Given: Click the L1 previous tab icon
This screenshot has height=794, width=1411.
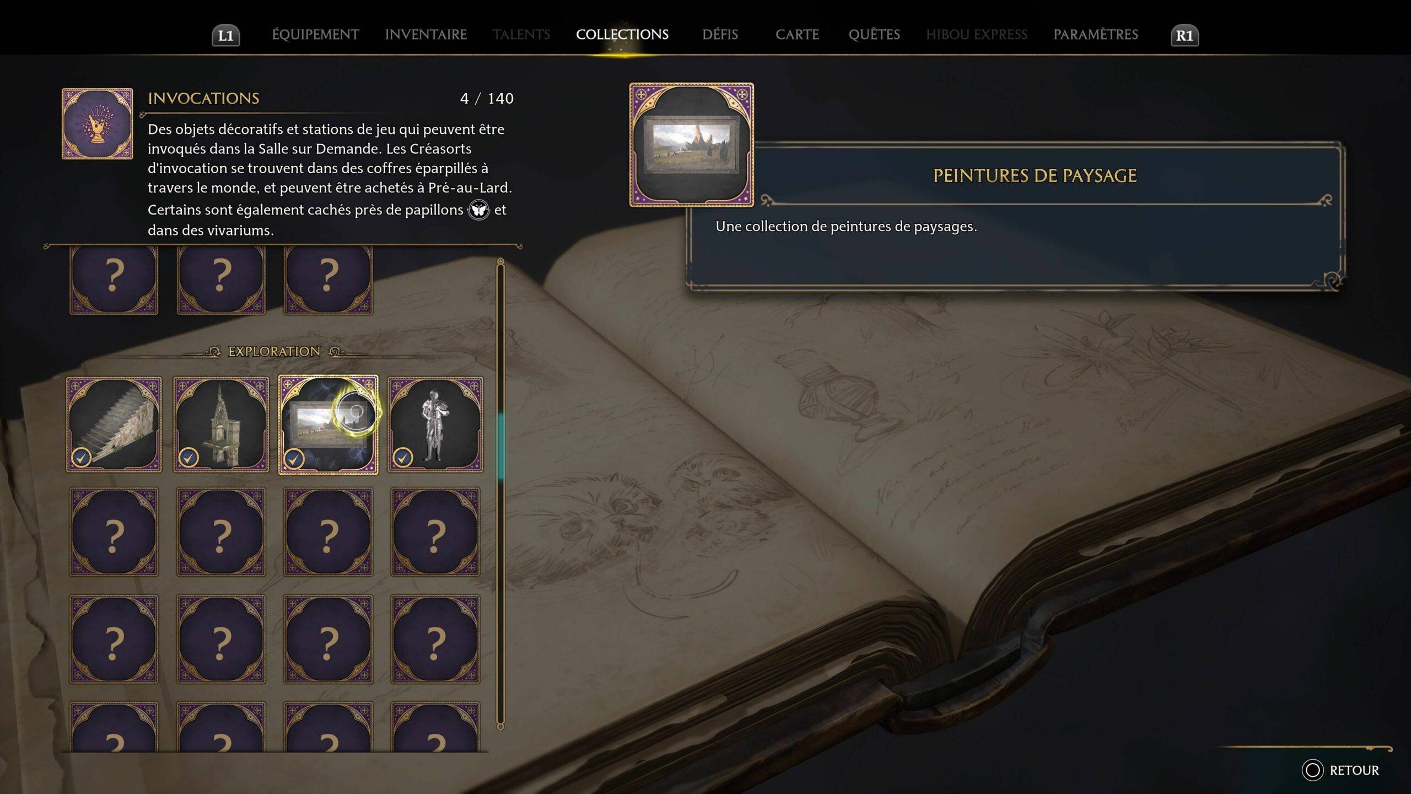Looking at the screenshot, I should coord(226,36).
